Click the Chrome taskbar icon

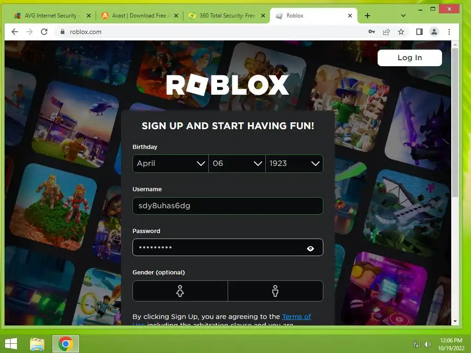coord(66,344)
